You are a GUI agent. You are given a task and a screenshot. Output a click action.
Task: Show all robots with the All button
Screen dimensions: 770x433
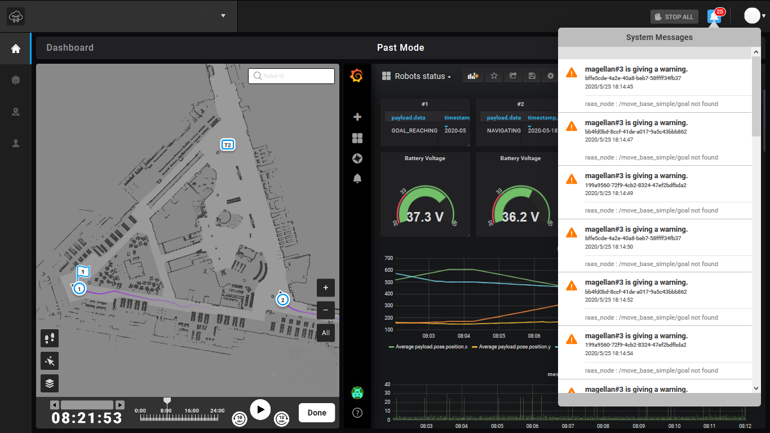pos(326,333)
